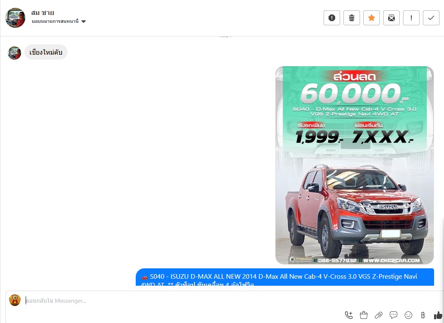The height and width of the screenshot is (323, 444).
Task: Attach a file with paperclip icon
Action: pos(379,315)
